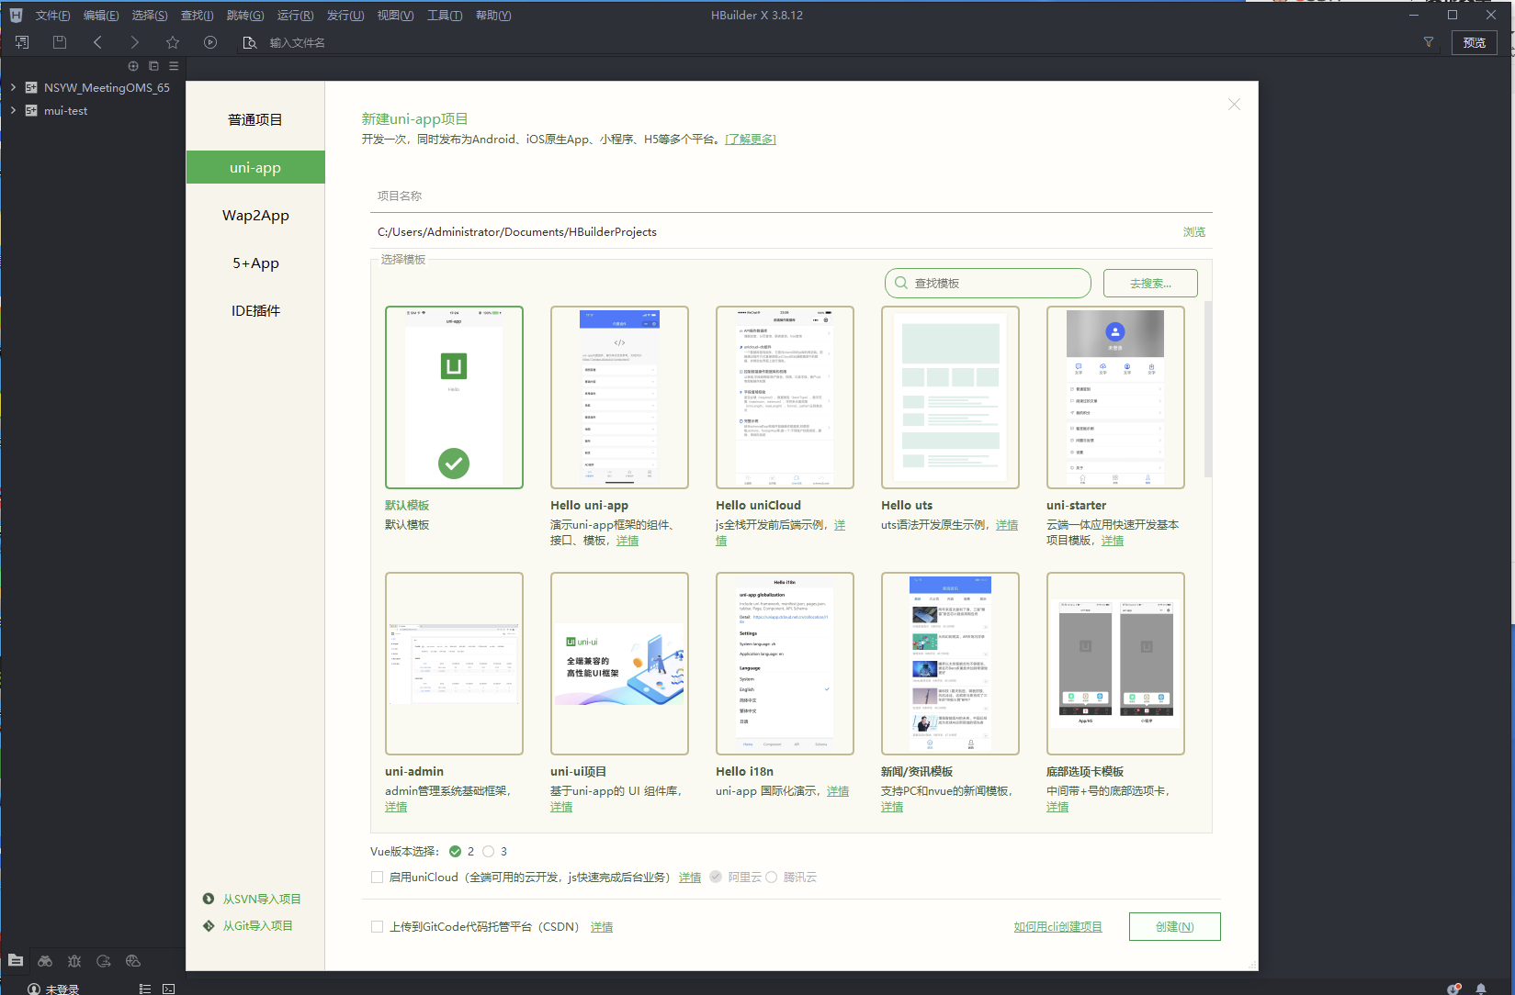Open the 工具(T) menu

point(445,15)
